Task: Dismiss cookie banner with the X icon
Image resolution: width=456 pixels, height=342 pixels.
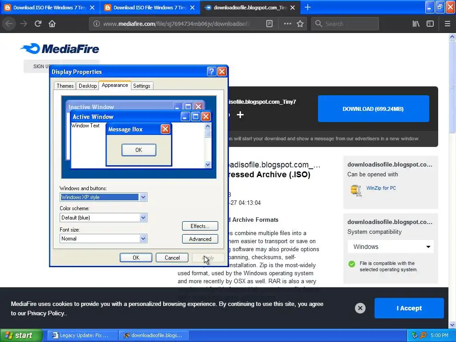Action: pyautogui.click(x=360, y=308)
